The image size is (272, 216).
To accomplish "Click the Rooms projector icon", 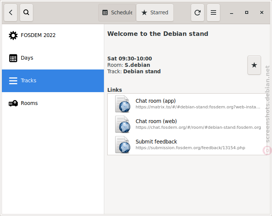I will pos(13,103).
